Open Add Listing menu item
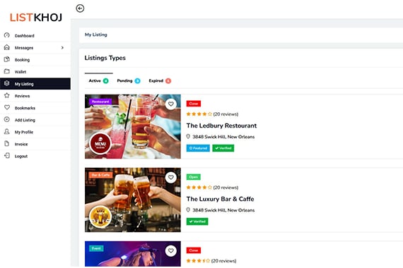 click(x=35, y=120)
